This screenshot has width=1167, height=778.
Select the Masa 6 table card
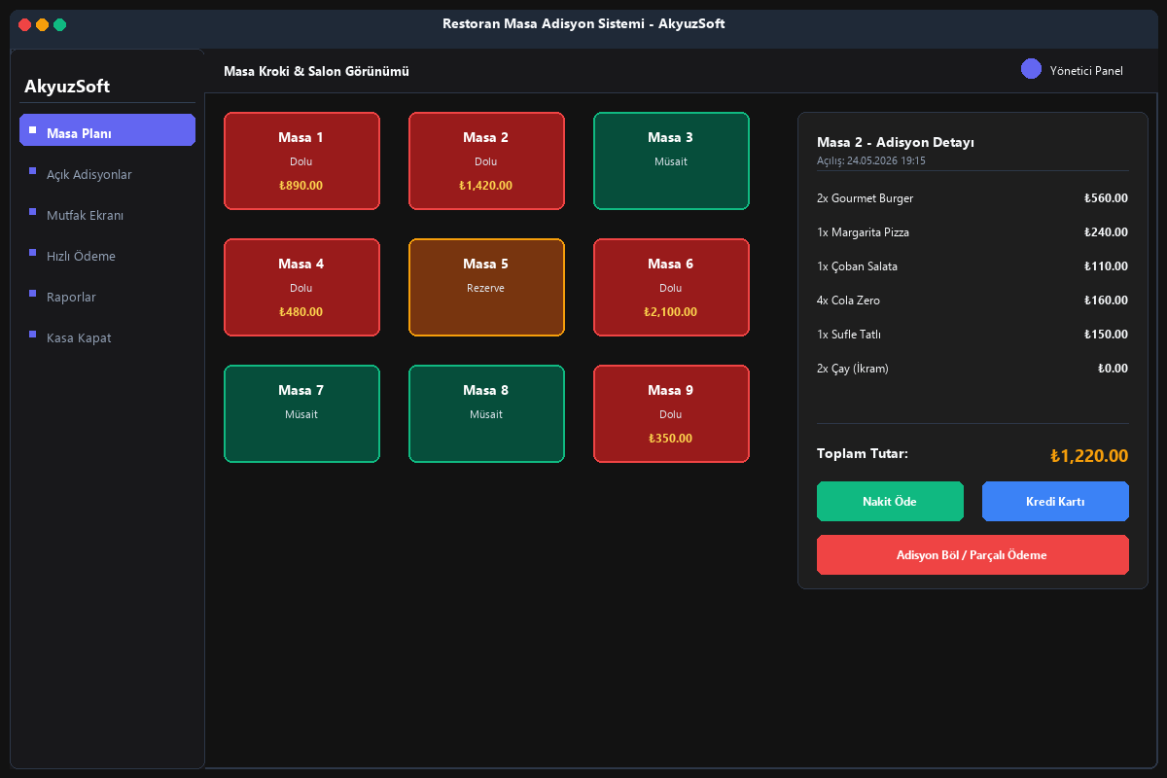point(671,288)
